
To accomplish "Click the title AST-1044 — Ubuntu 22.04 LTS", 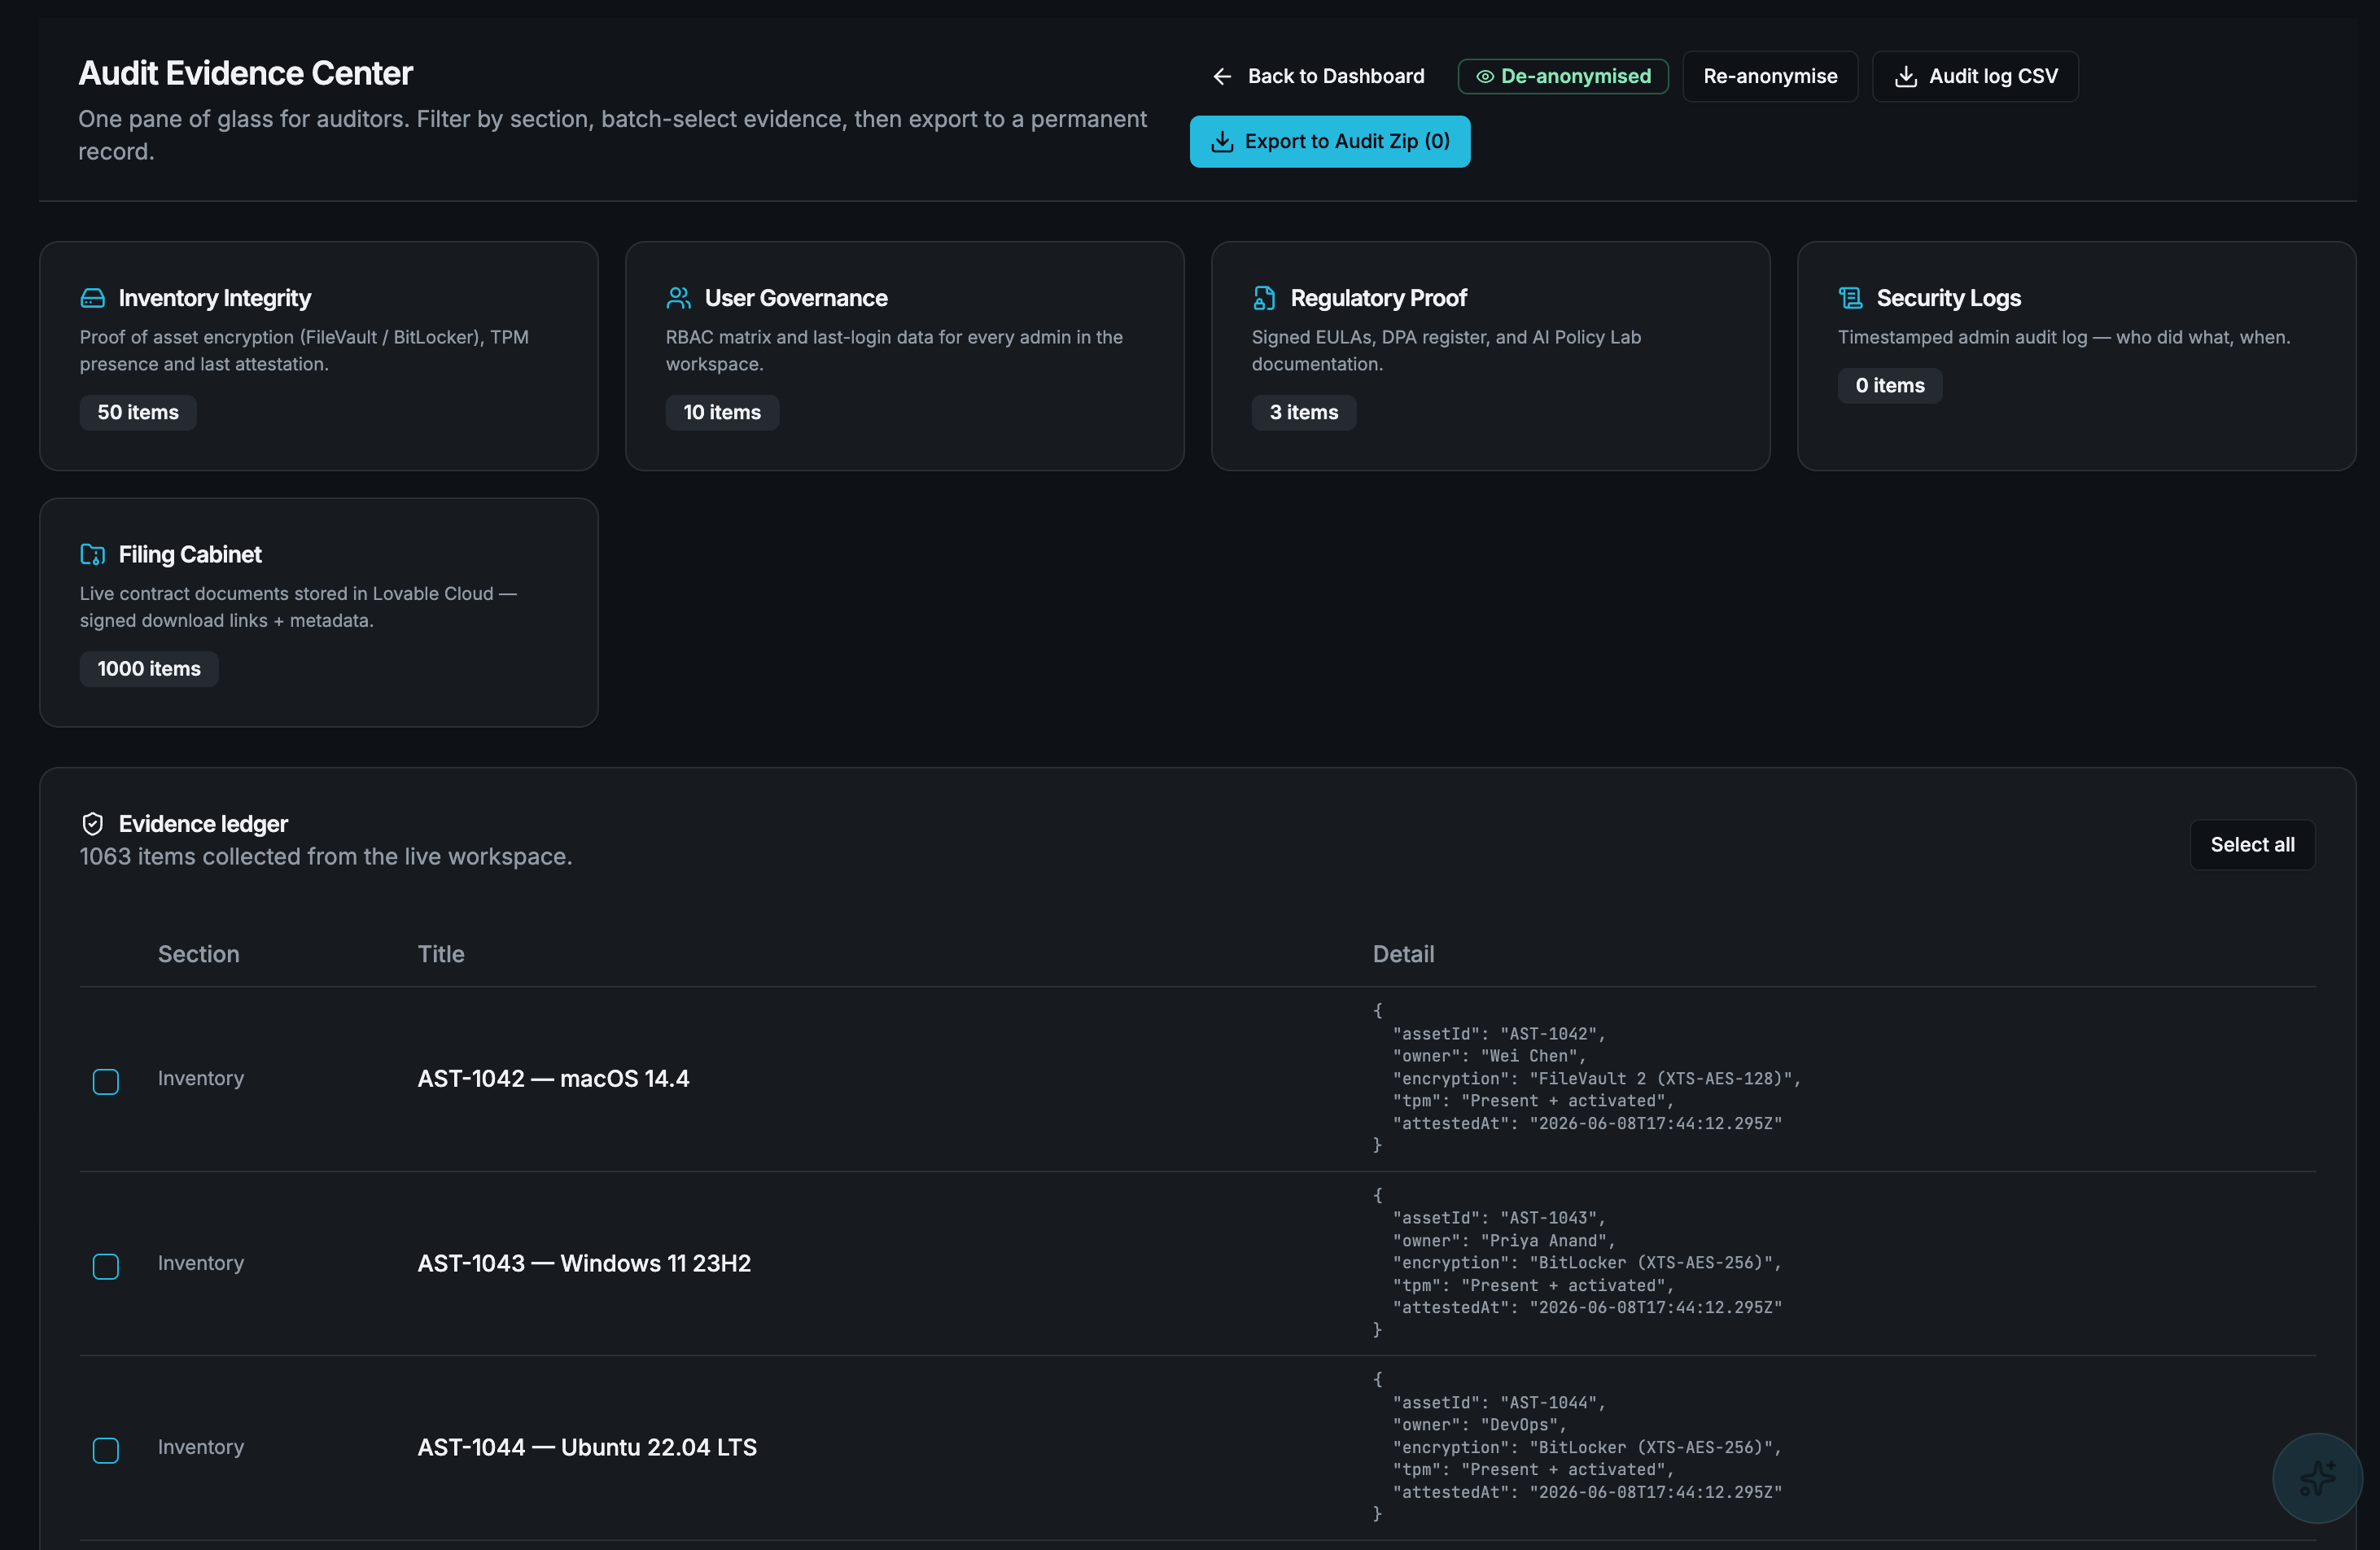I will (587, 1447).
